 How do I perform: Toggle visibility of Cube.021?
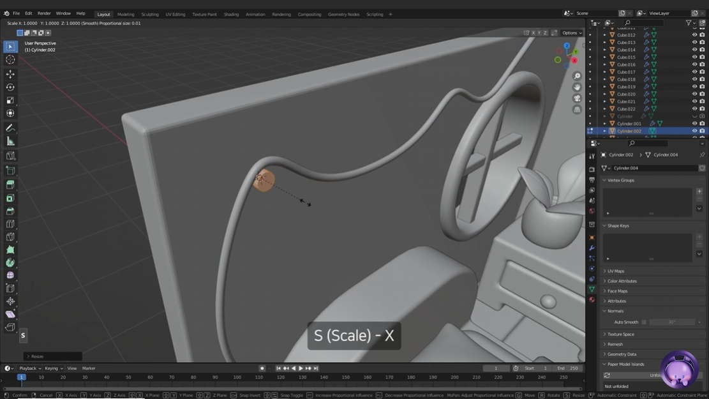[694, 102]
